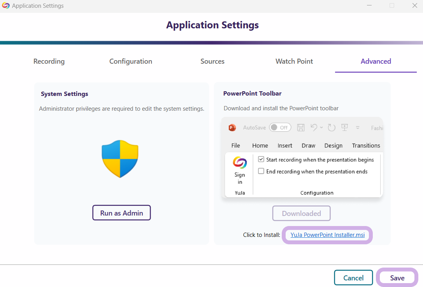Click the YuJa logo in title bar

coord(6,6)
